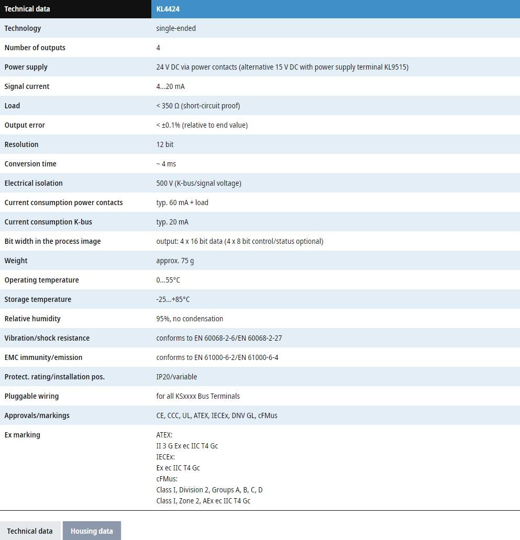Click the 'Approvals/markings' label
The height and width of the screenshot is (540, 520).
37,415
